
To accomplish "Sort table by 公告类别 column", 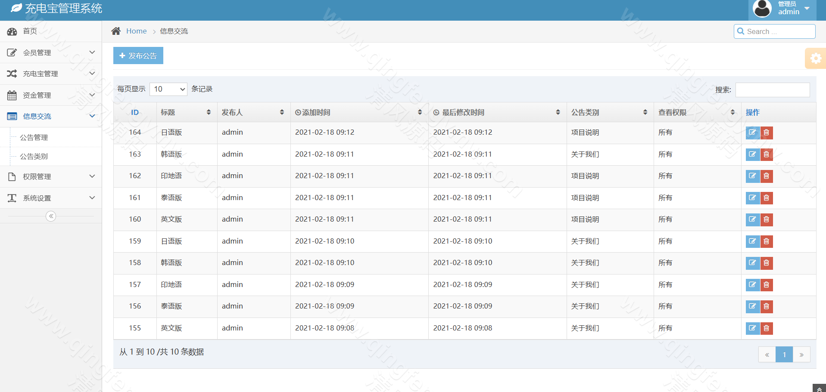I will pos(609,112).
